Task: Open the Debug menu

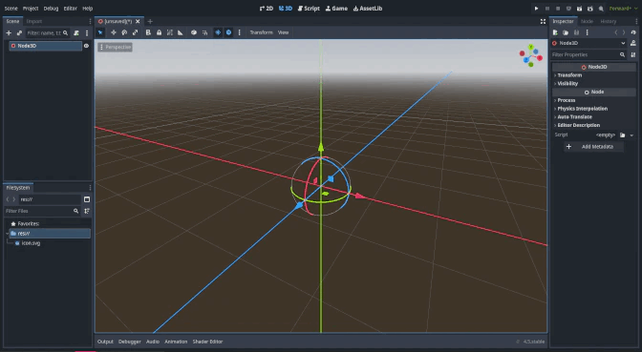Action: [x=52, y=9]
